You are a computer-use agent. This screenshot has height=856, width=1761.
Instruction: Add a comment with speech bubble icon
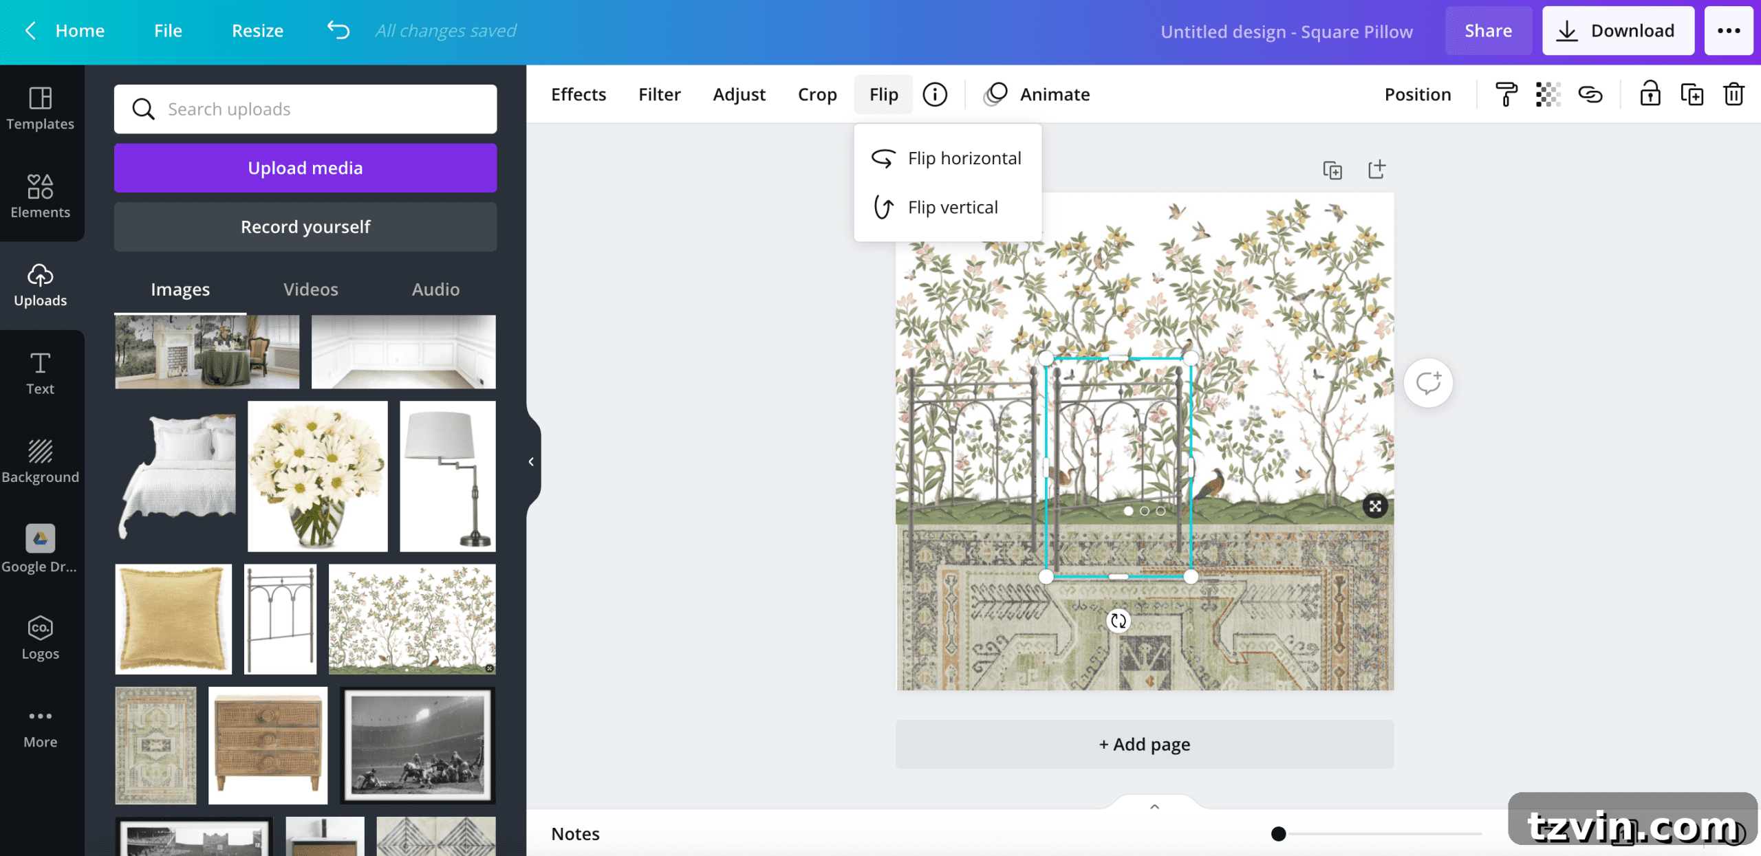(x=1428, y=383)
